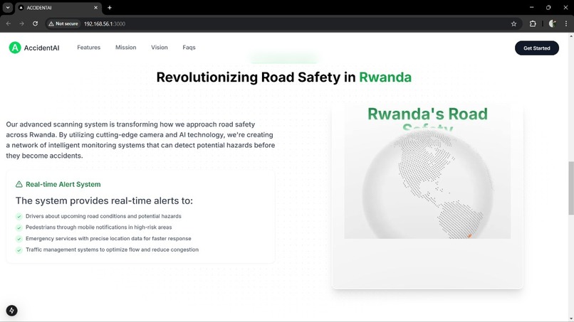Click the page vertical scrollbar thumb
574x322 pixels.
[x=570, y=188]
